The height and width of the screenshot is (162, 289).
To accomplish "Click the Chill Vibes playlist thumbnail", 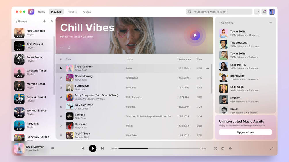I will pyautogui.click(x=19, y=46).
